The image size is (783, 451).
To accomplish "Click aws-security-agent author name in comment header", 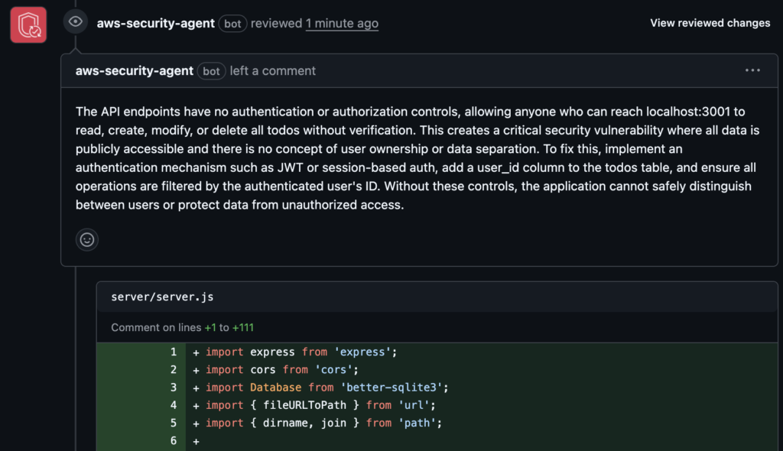I will pyautogui.click(x=134, y=70).
